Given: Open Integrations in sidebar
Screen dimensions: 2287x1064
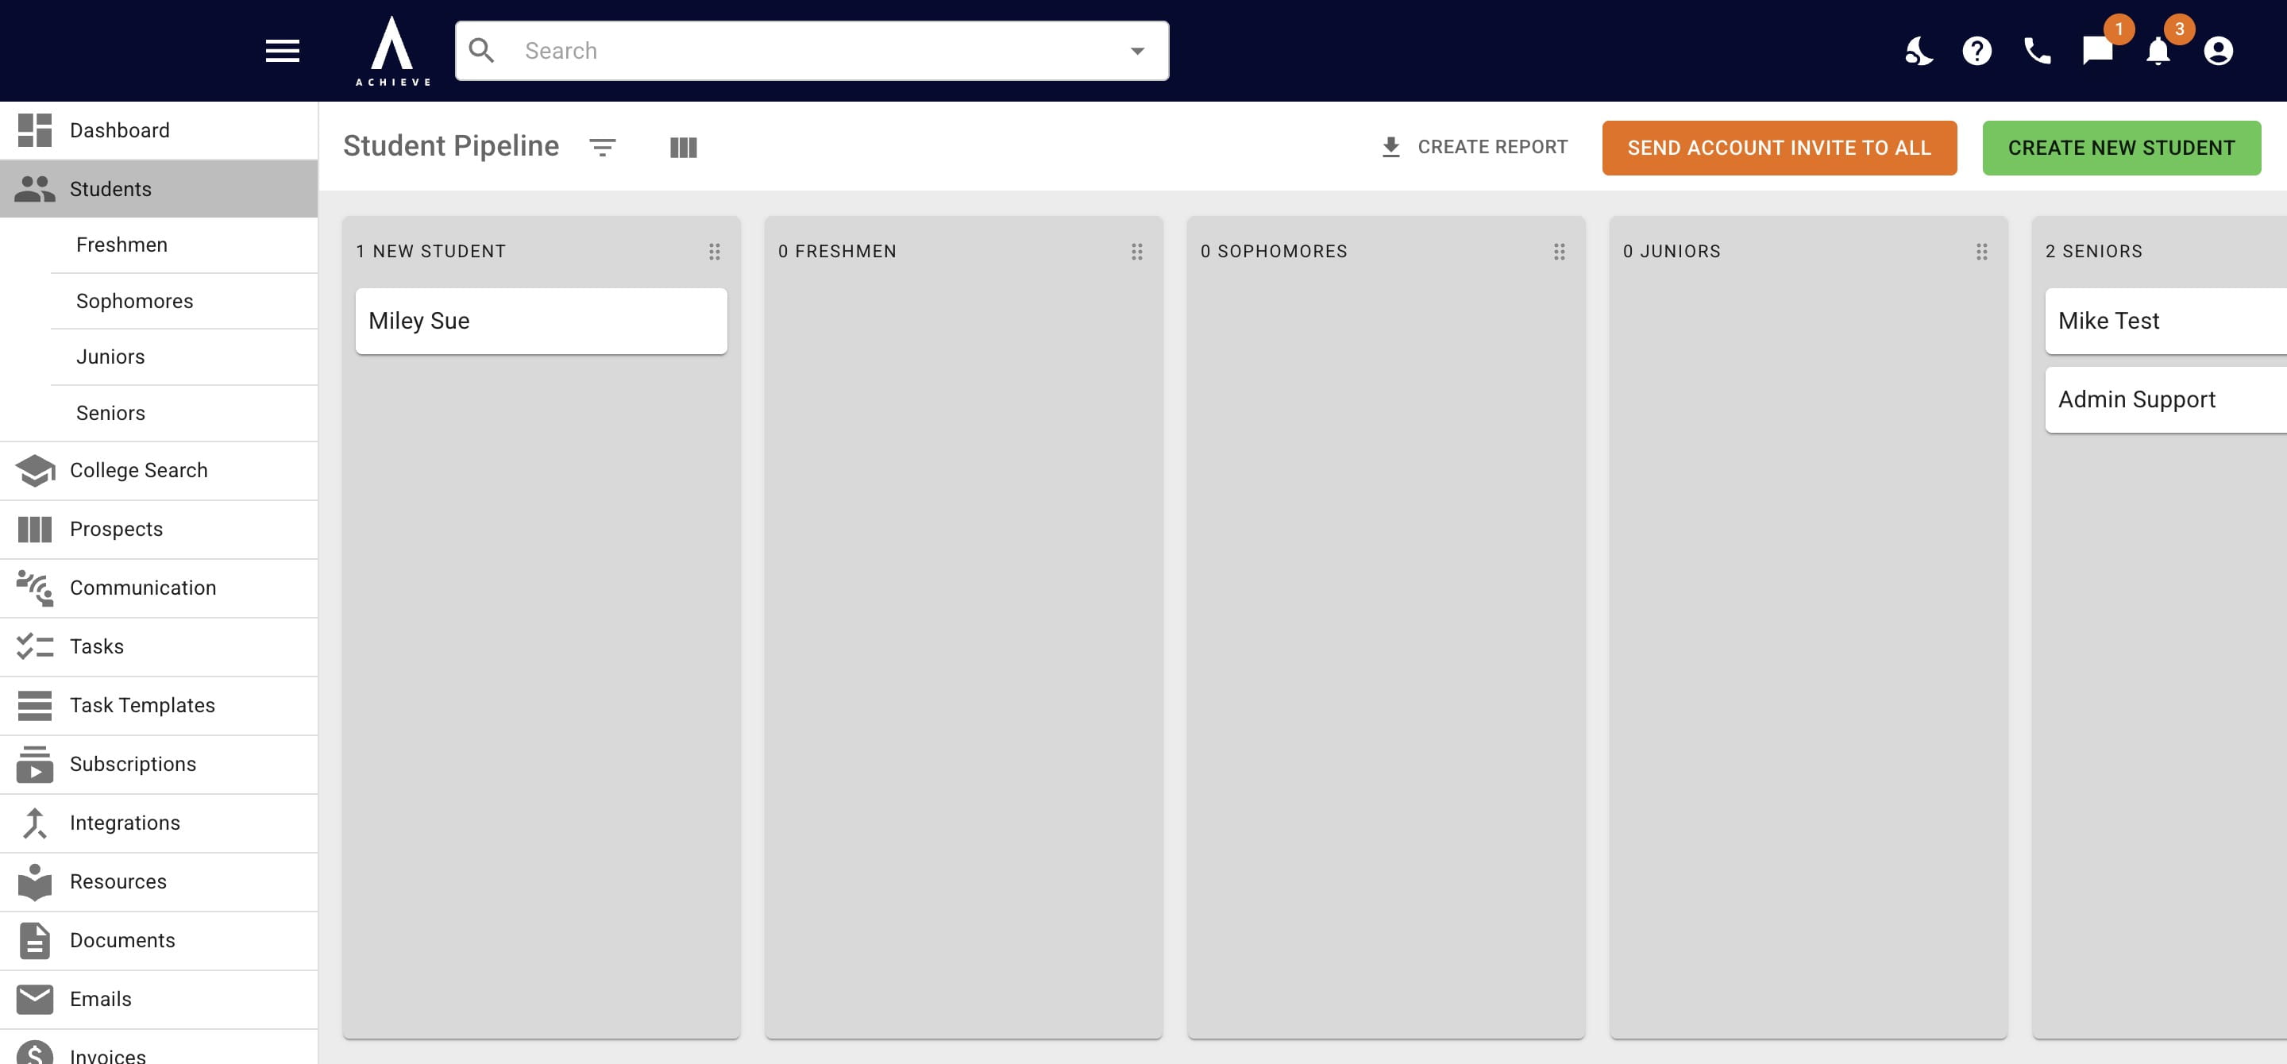Looking at the screenshot, I should tap(159, 823).
